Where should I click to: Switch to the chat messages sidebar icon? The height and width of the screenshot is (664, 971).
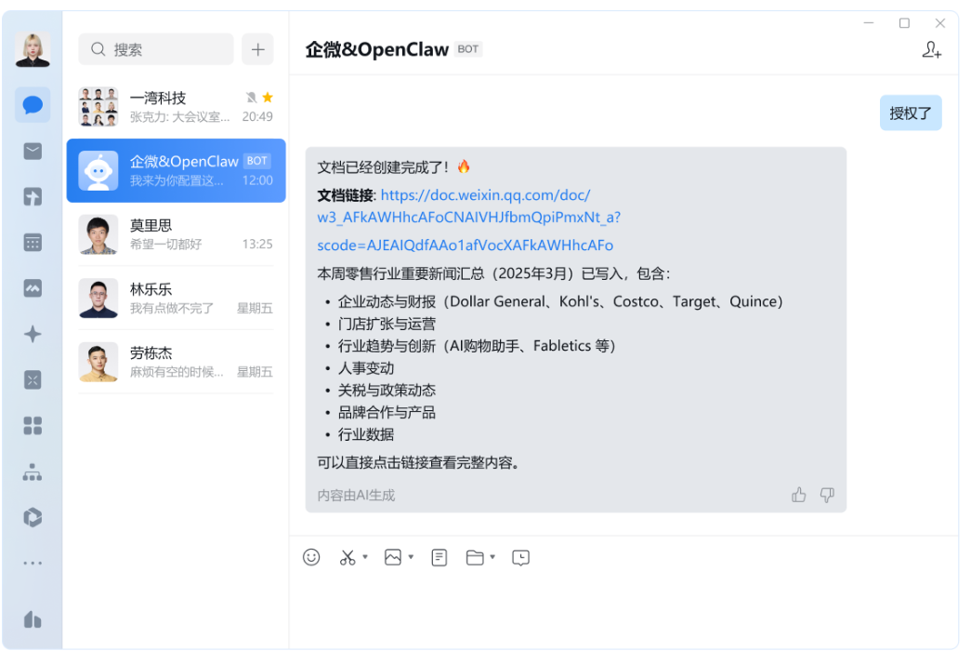pyautogui.click(x=32, y=105)
